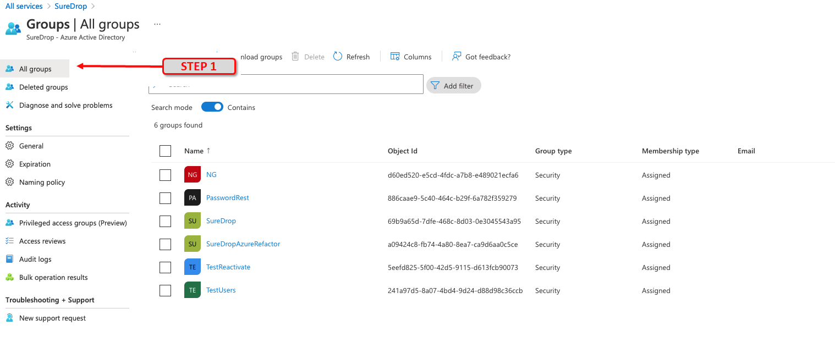Click the Expiration gear icon
Image resolution: width=835 pixels, height=342 pixels.
(x=9, y=164)
